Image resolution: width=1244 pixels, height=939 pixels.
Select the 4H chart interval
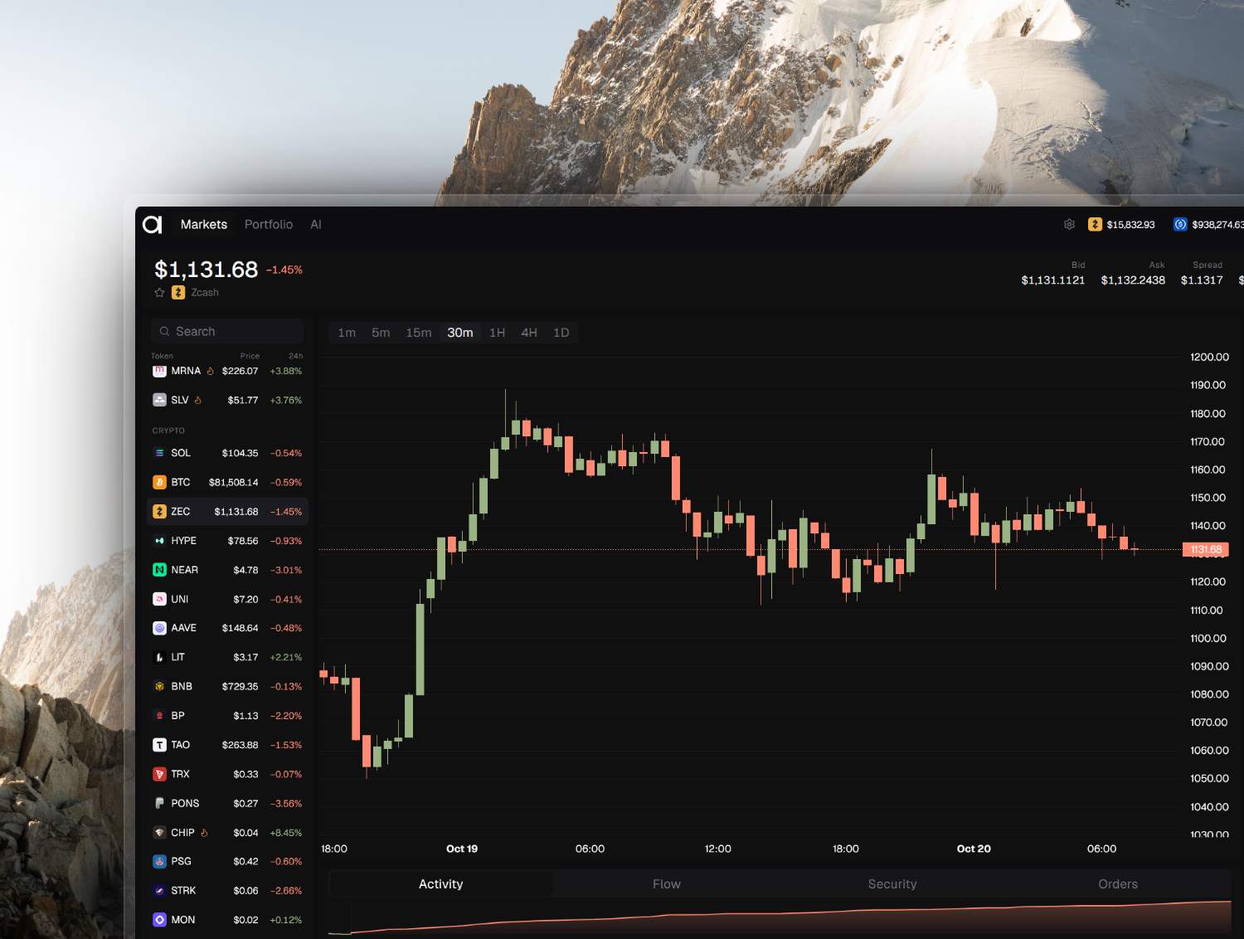tap(529, 333)
